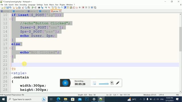Click the pencil annotate tool
The height and width of the screenshot is (102, 182).
coord(117,83)
